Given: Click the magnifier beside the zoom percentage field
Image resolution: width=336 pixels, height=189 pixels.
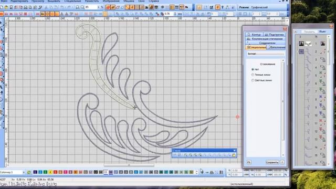Looking at the screenshot, I should (x=82, y=7).
